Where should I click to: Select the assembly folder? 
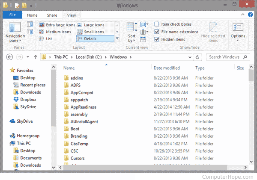76,114
